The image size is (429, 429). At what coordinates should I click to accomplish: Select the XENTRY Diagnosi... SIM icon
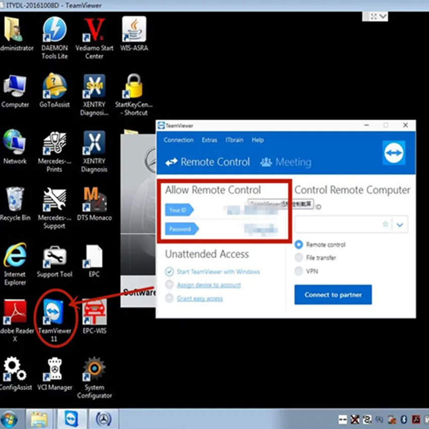(94, 86)
